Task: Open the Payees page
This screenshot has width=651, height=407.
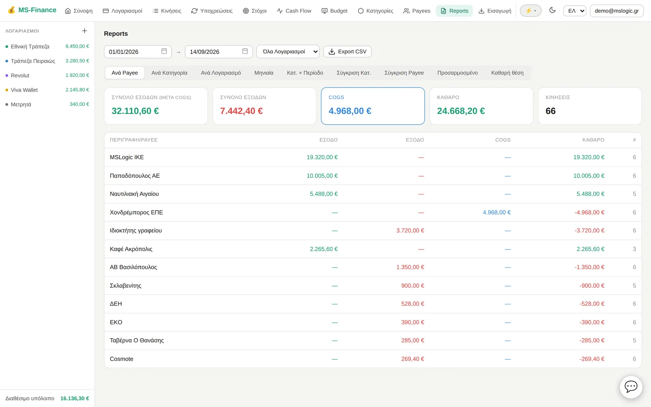Action: tap(417, 11)
